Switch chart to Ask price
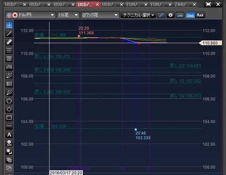This screenshot has height=175, width=226. (x=200, y=15)
